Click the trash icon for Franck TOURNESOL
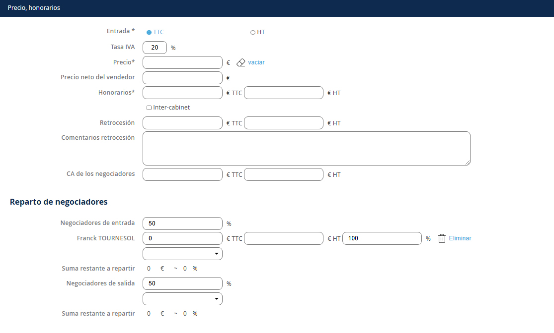The width and height of the screenshot is (554, 333). 442,238
